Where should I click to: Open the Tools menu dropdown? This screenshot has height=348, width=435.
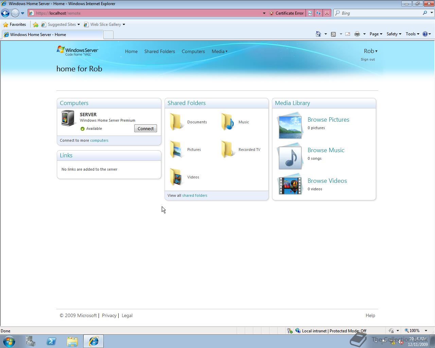[413, 34]
